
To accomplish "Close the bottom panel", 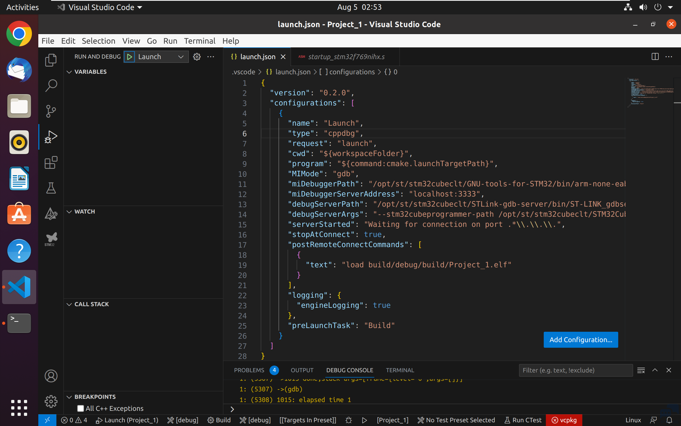I will tap(668, 370).
